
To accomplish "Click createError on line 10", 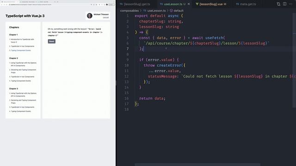I will pyautogui.click(x=169, y=65).
